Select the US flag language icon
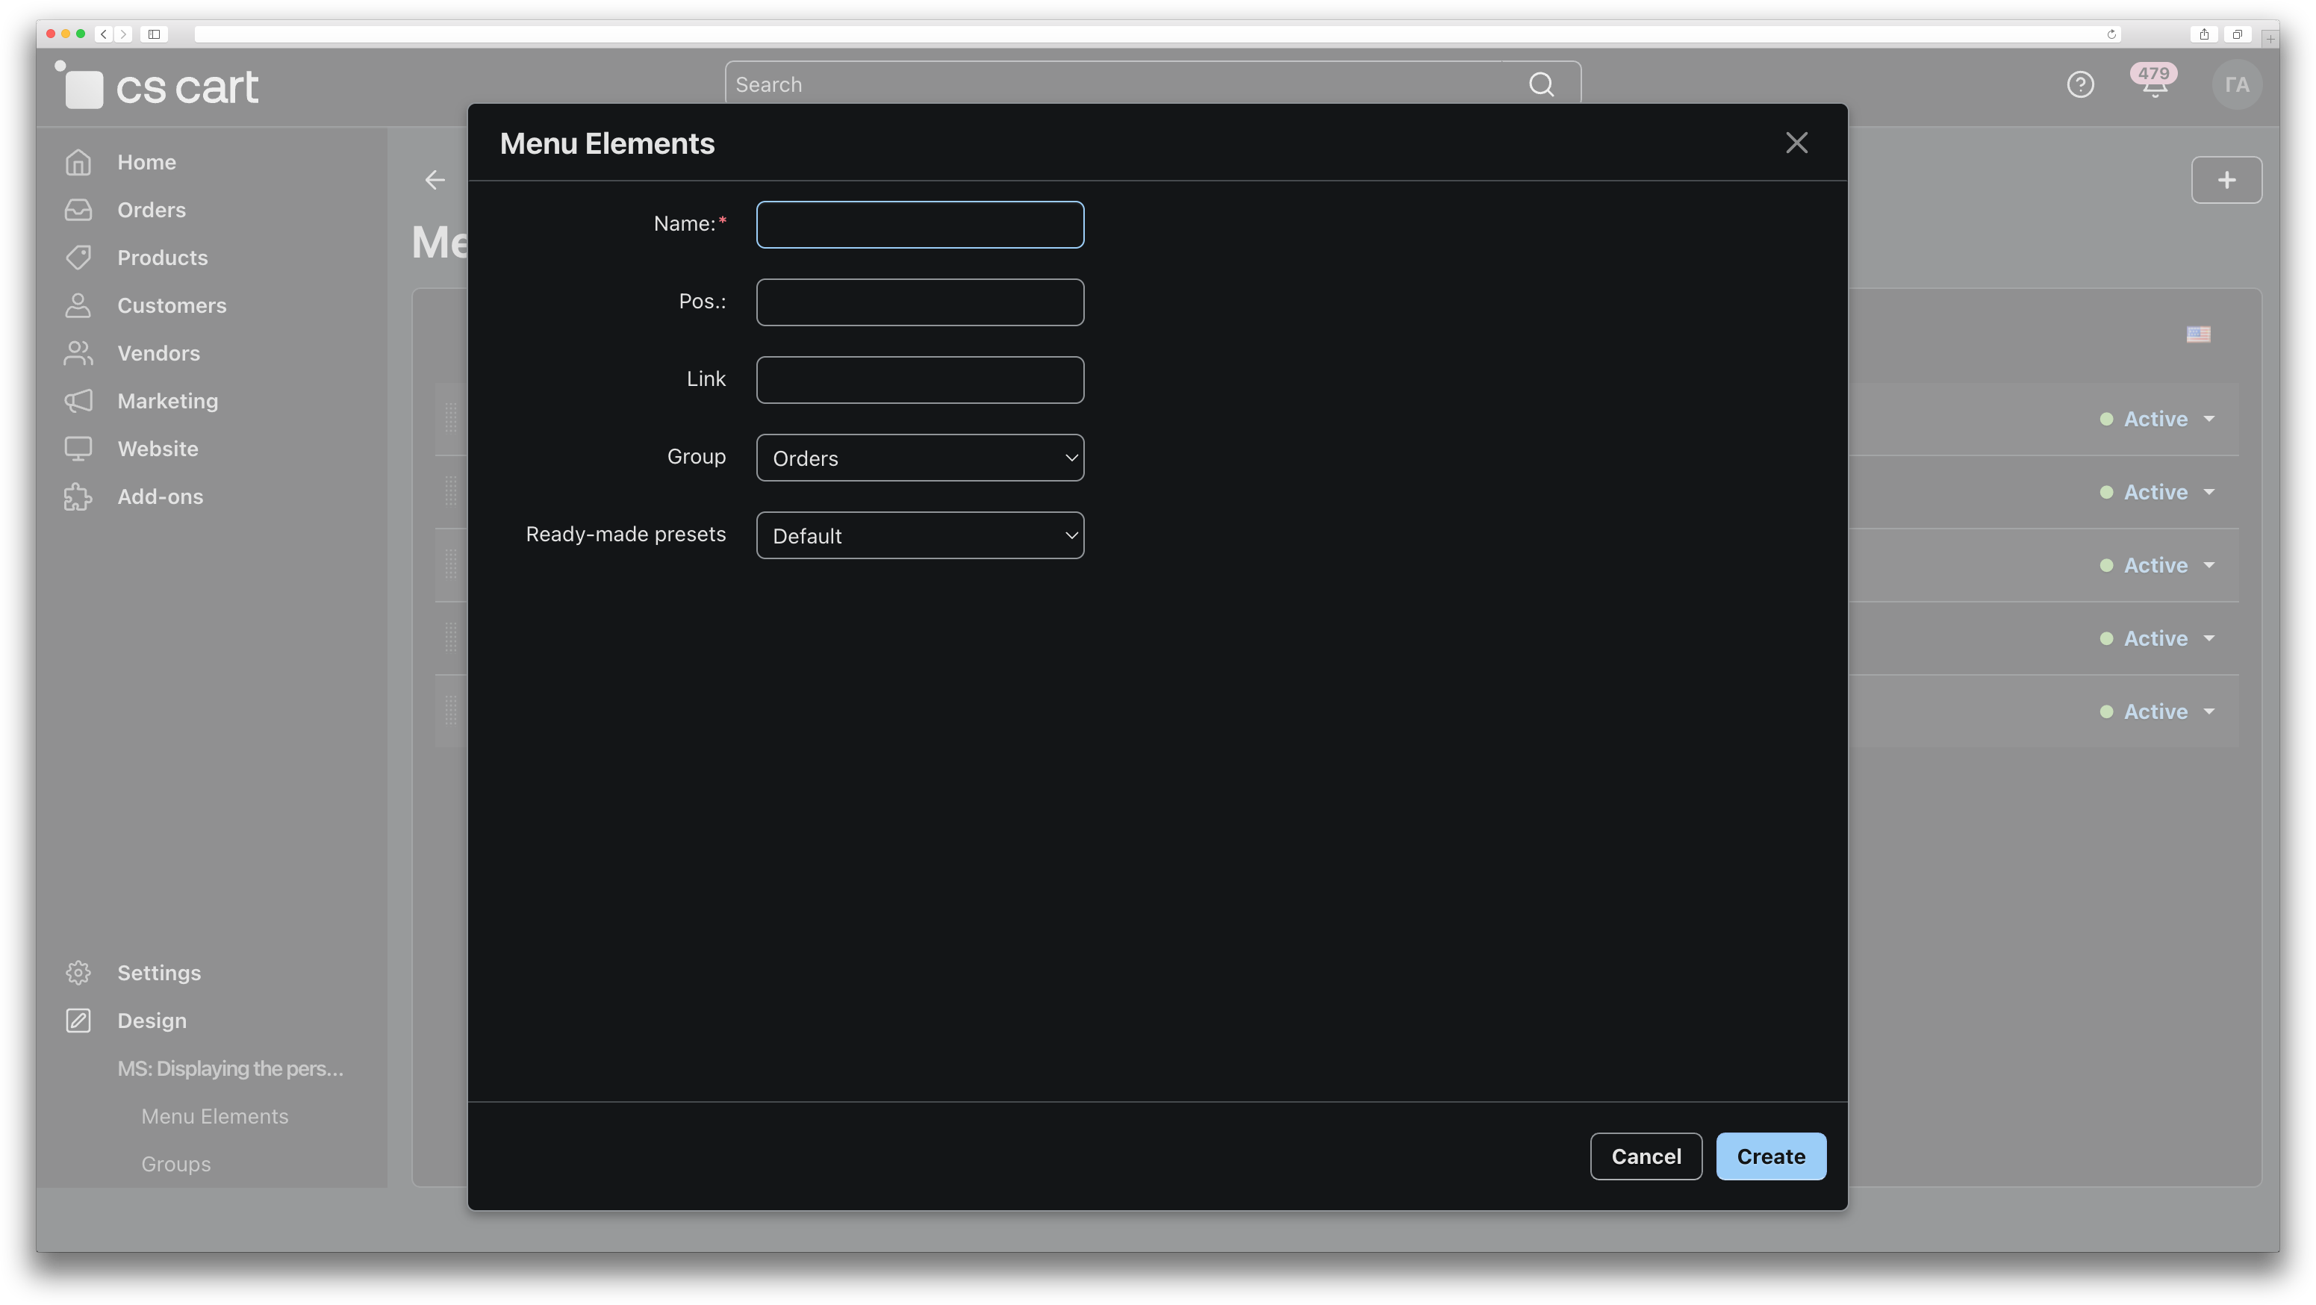Image resolution: width=2316 pixels, height=1305 pixels. tap(2197, 334)
